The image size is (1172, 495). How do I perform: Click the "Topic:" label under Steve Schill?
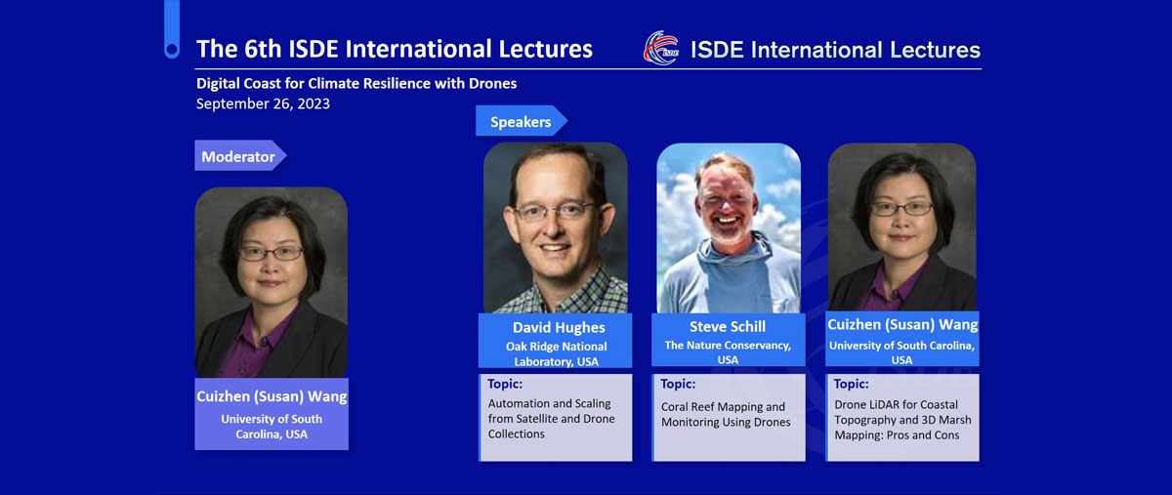(678, 385)
